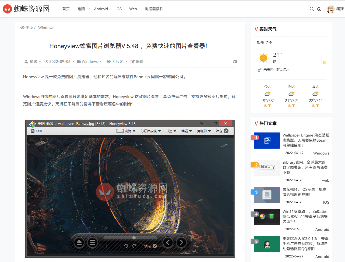Click the raindrop icon beside 未来两小时无降水
Image resolution: width=345 pixels, height=262 pixels.
click(259, 70)
